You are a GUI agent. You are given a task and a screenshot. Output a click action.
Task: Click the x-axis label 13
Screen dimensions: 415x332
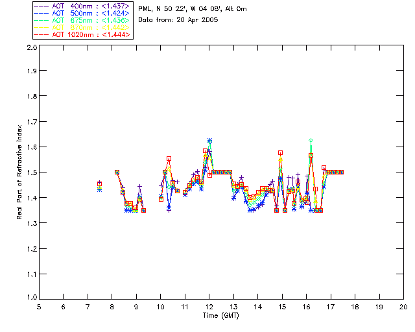click(x=233, y=307)
